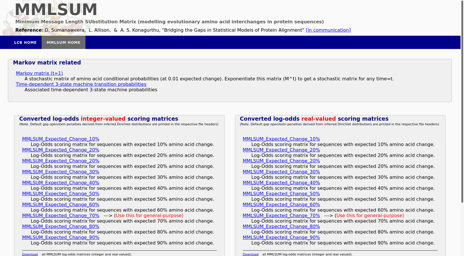
Task: Open the Markov matrix (t=1) link
Action: pyautogui.click(x=39, y=73)
